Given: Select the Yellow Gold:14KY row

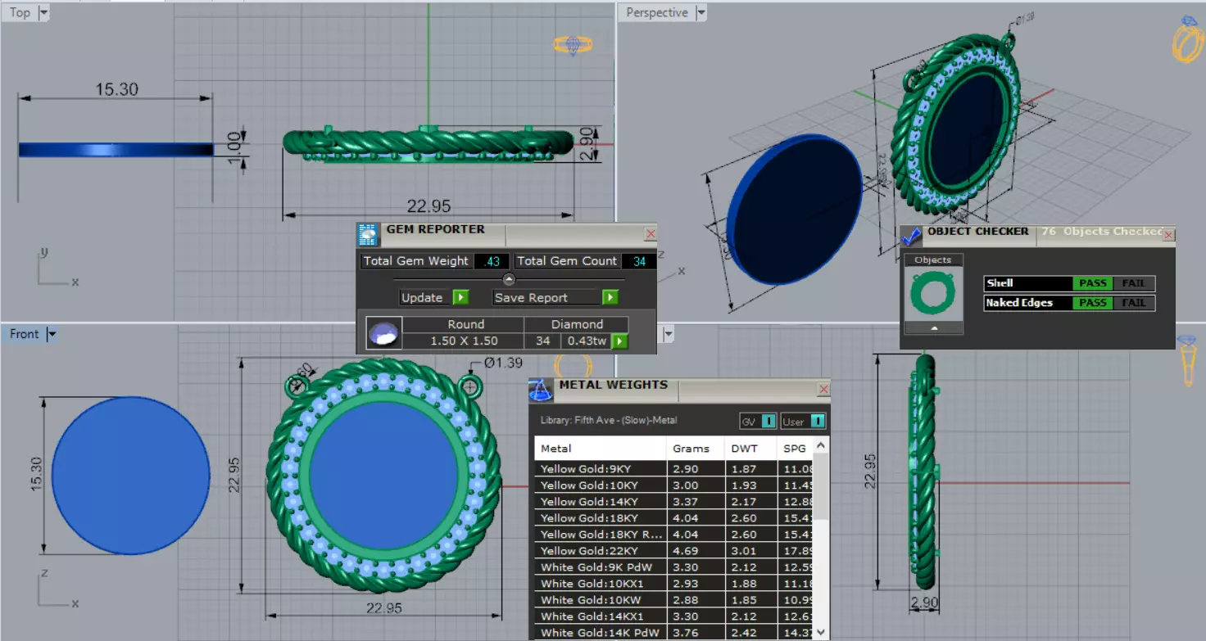Looking at the screenshot, I should 675,502.
